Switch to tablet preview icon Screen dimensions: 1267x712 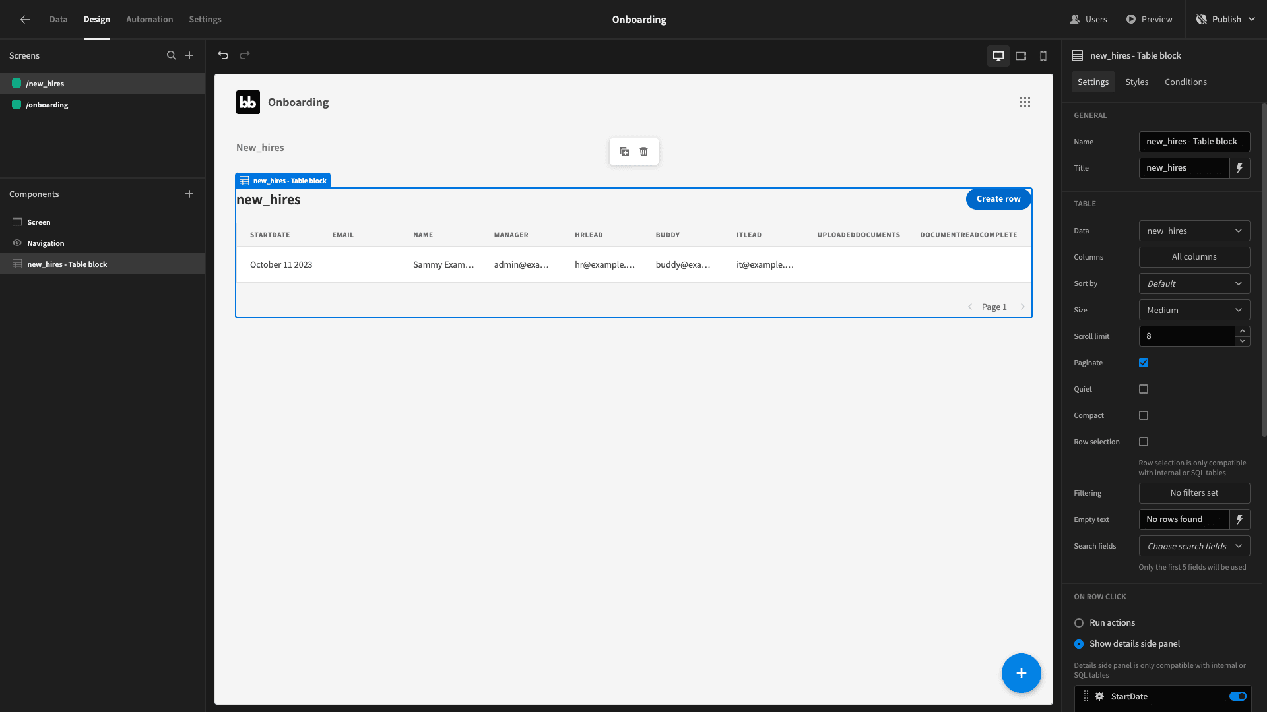click(x=1021, y=56)
